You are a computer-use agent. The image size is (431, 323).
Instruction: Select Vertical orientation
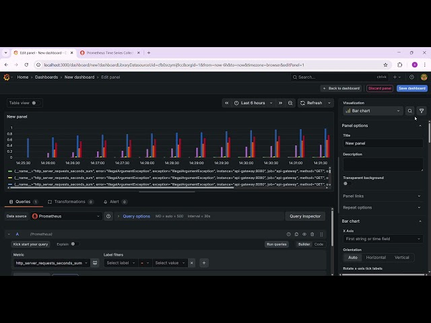(401, 258)
